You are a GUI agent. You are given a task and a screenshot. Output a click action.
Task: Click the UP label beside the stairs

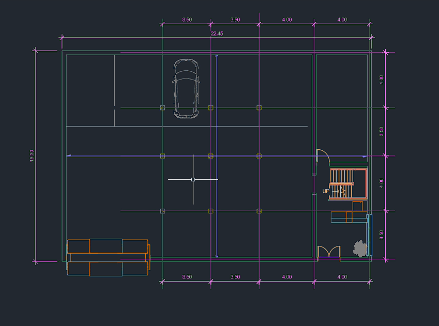point(326,191)
